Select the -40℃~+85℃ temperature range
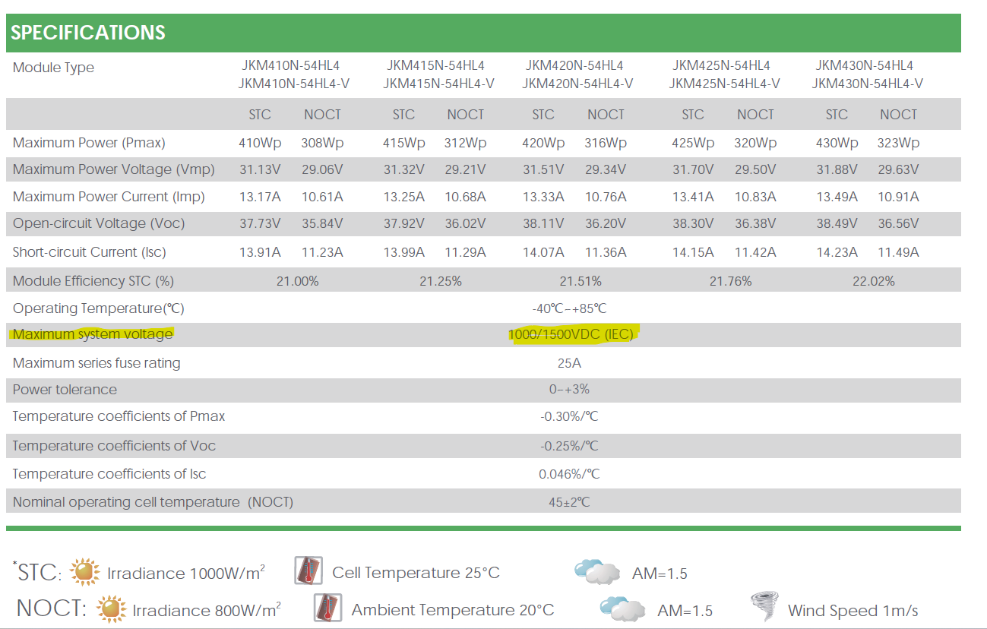987x629 pixels. click(x=570, y=308)
